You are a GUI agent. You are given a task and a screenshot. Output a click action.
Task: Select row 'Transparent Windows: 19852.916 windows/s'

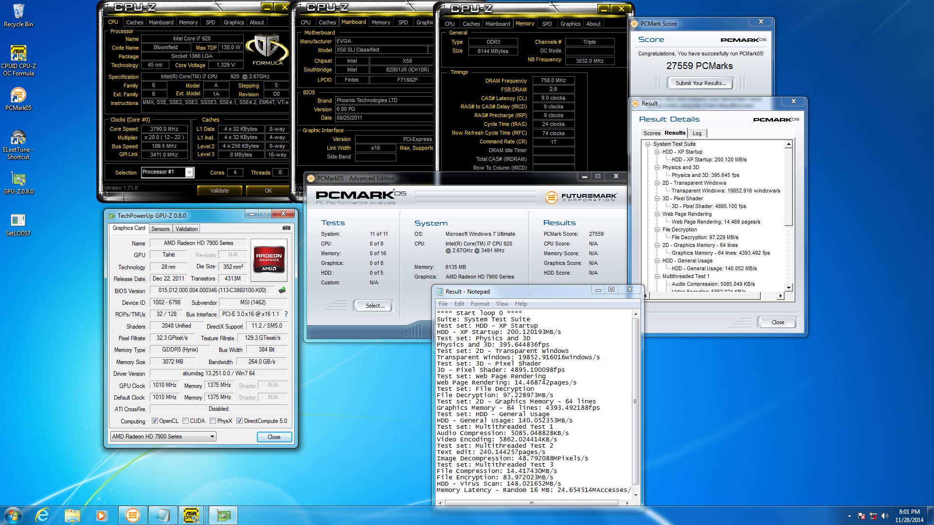tap(725, 191)
